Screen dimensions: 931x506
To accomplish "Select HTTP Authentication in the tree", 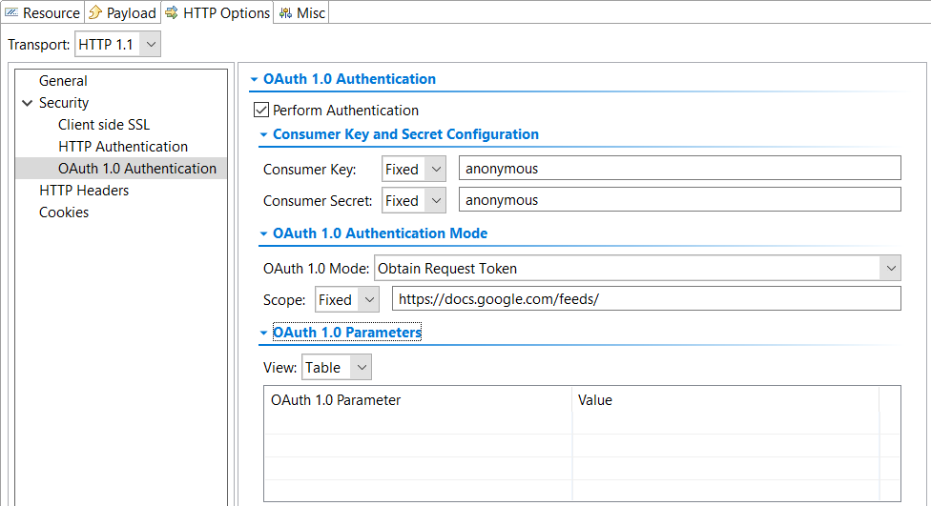I will pos(123,147).
